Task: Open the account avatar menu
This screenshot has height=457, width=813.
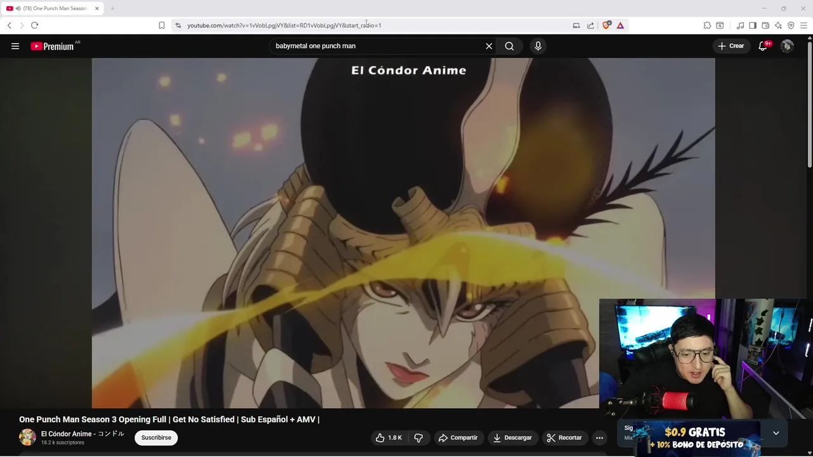Action: [x=787, y=46]
